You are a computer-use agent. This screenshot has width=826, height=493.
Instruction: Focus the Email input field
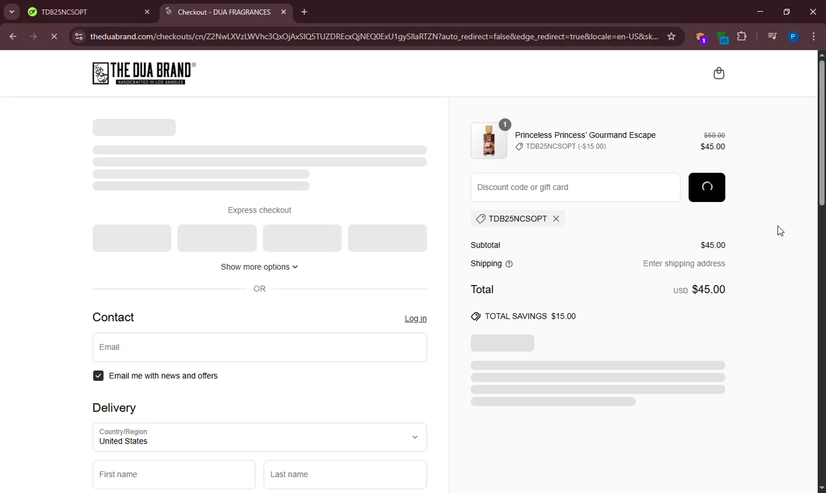click(259, 347)
